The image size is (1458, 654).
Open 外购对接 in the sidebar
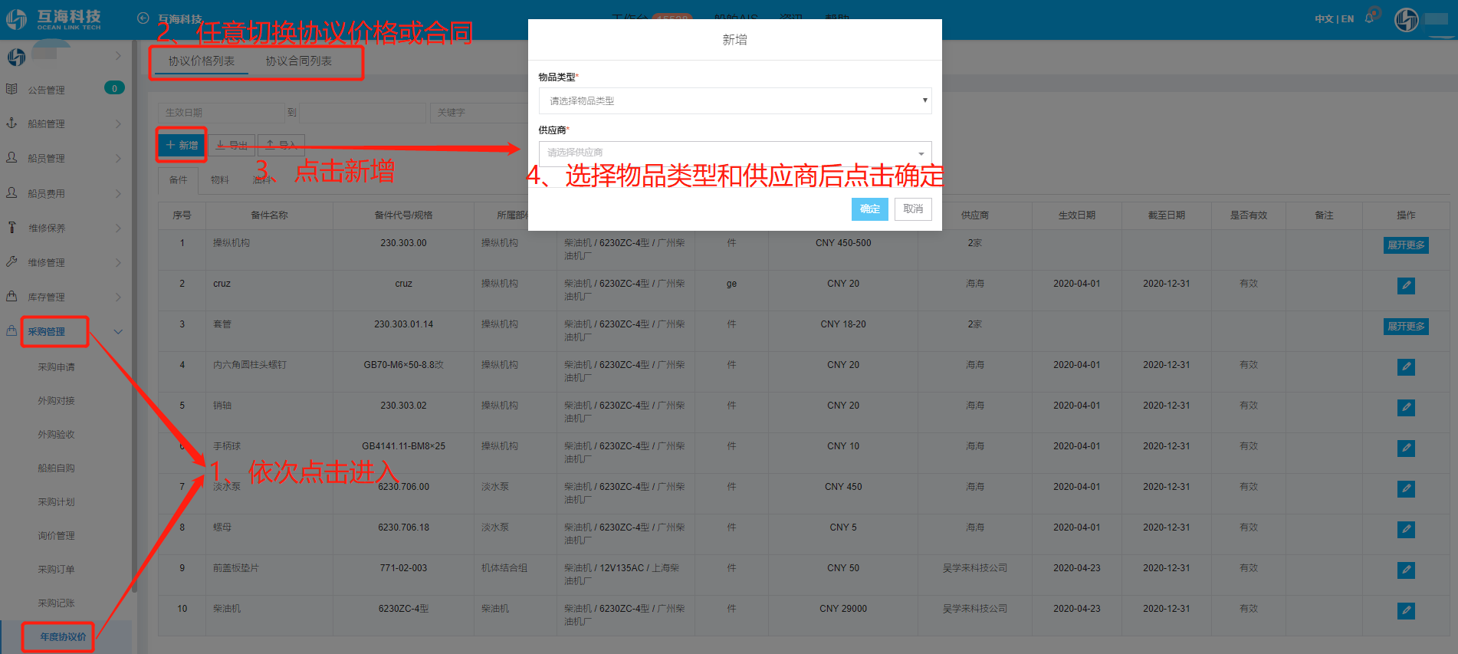(56, 400)
